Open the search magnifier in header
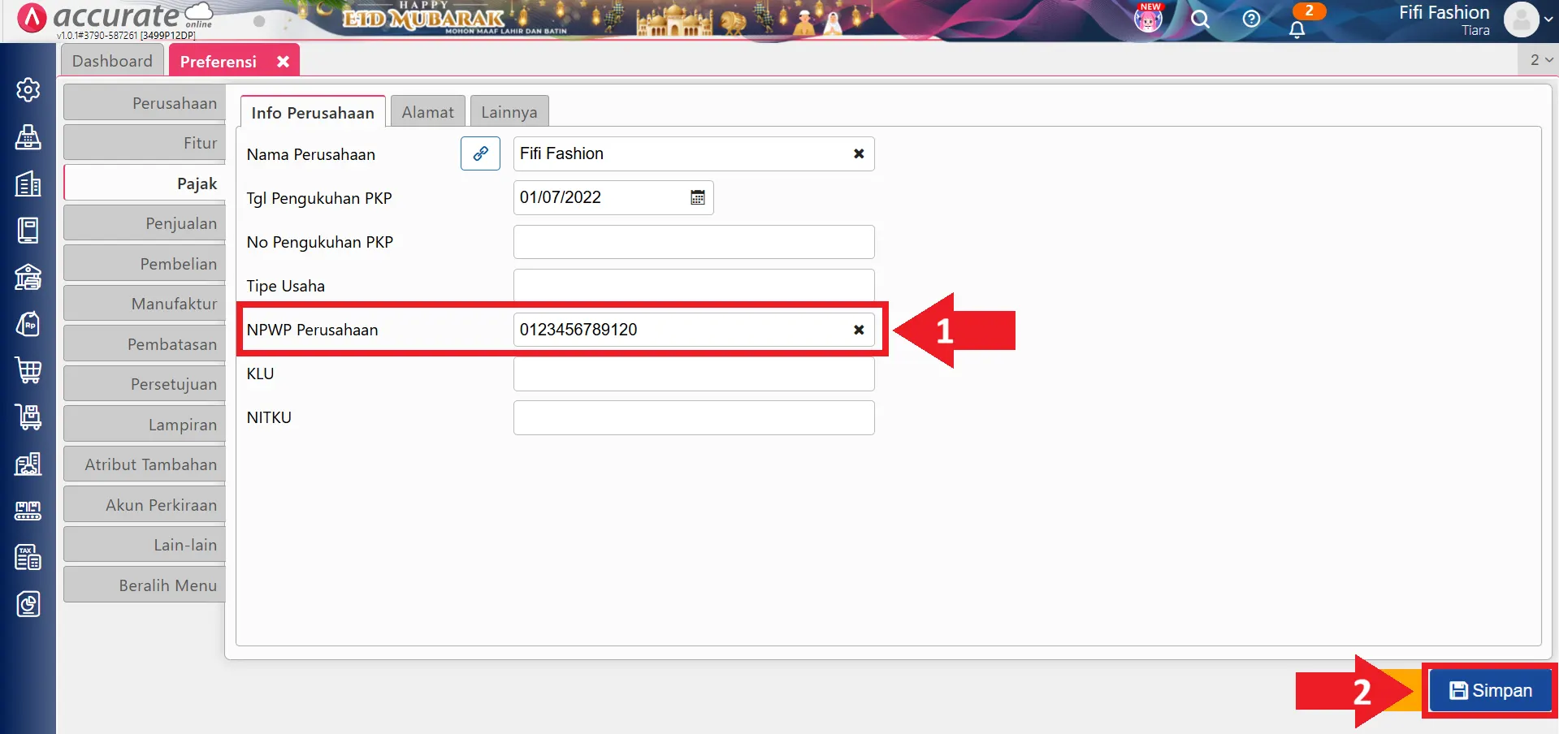 (1200, 19)
